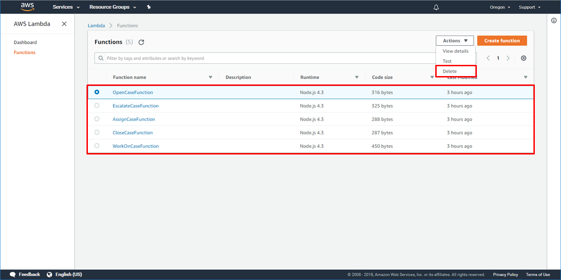Go to previous page arrow
Image resolution: width=561 pixels, height=280 pixels.
click(488, 58)
